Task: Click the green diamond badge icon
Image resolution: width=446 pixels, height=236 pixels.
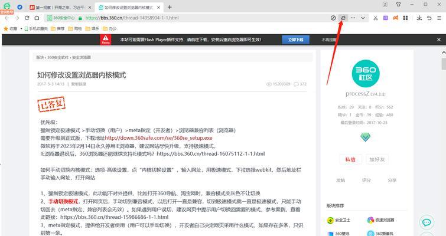Action: click(x=366, y=137)
